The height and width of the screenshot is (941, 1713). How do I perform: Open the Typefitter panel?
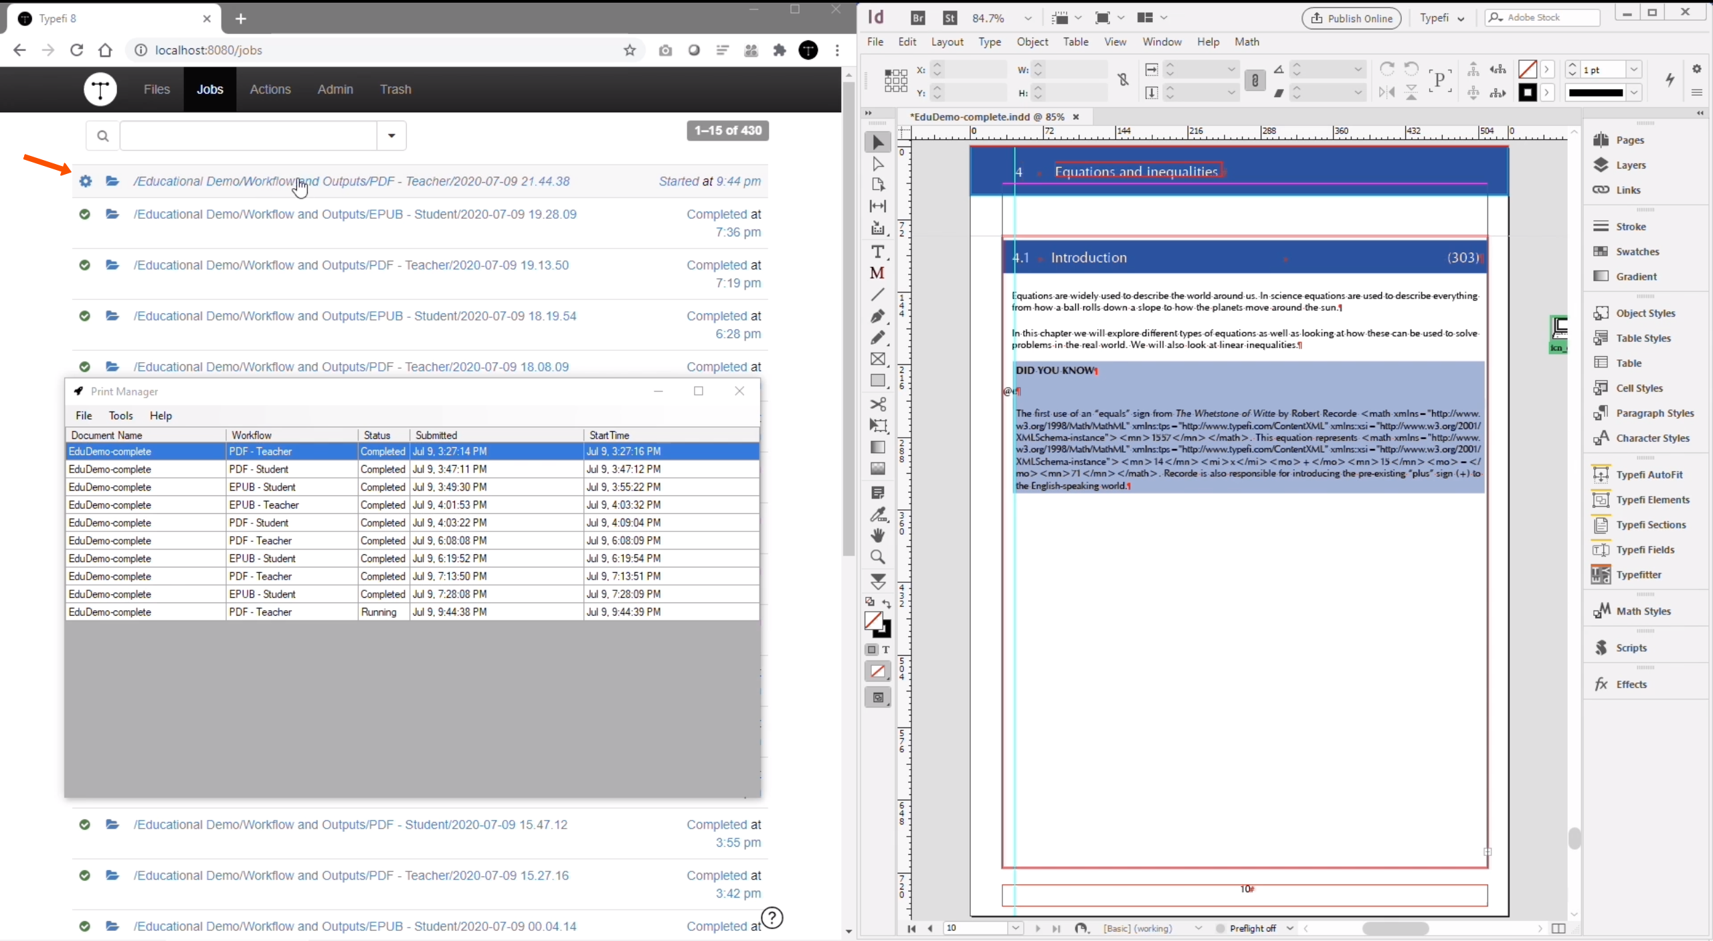point(1627,574)
